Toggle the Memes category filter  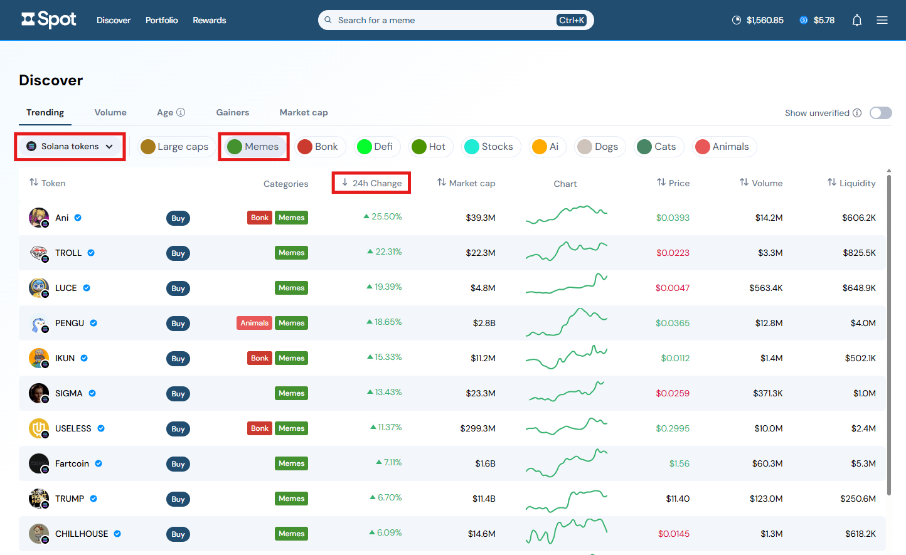(253, 147)
